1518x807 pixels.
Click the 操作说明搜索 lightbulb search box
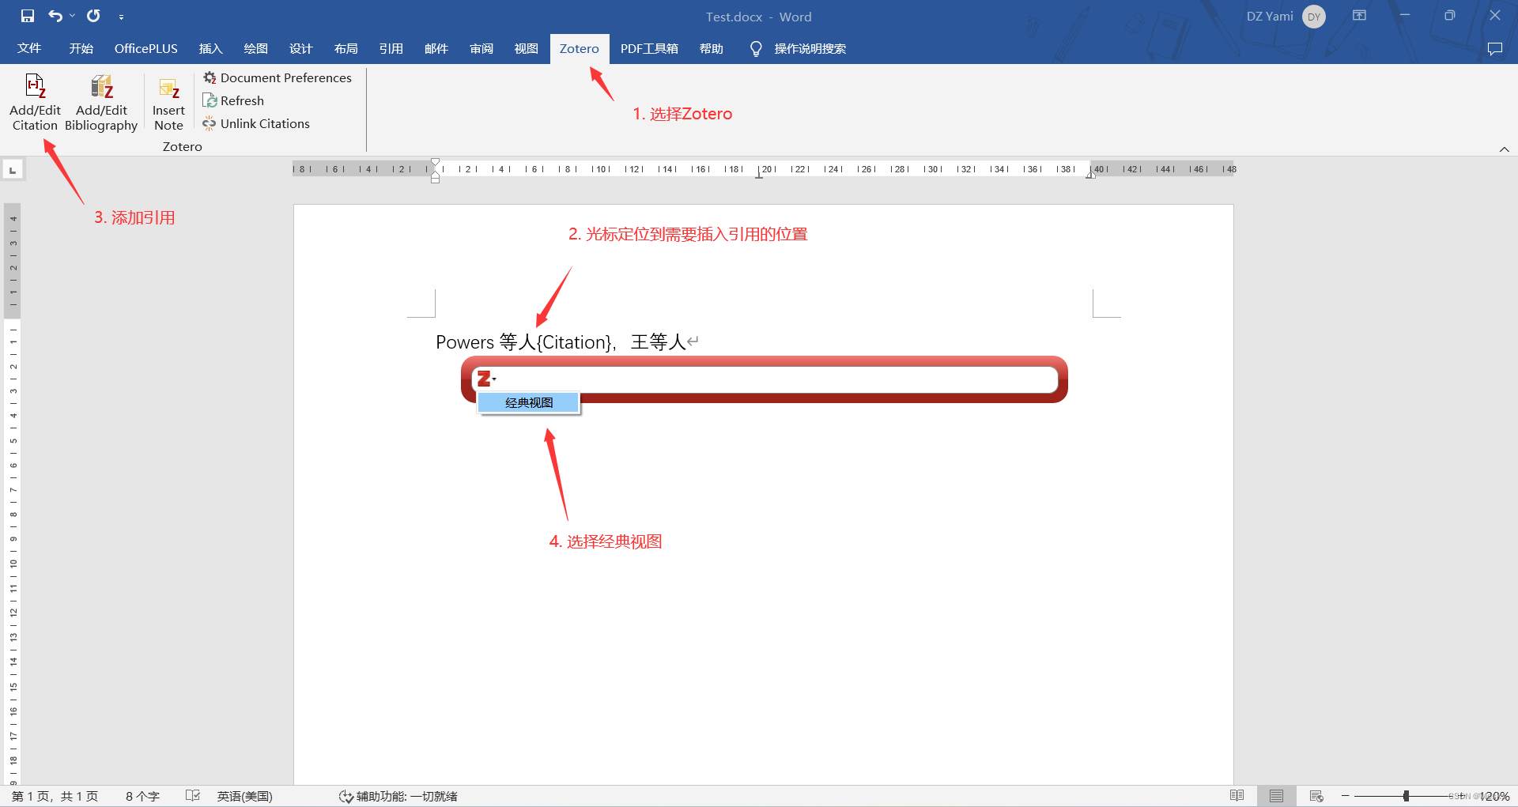[799, 49]
